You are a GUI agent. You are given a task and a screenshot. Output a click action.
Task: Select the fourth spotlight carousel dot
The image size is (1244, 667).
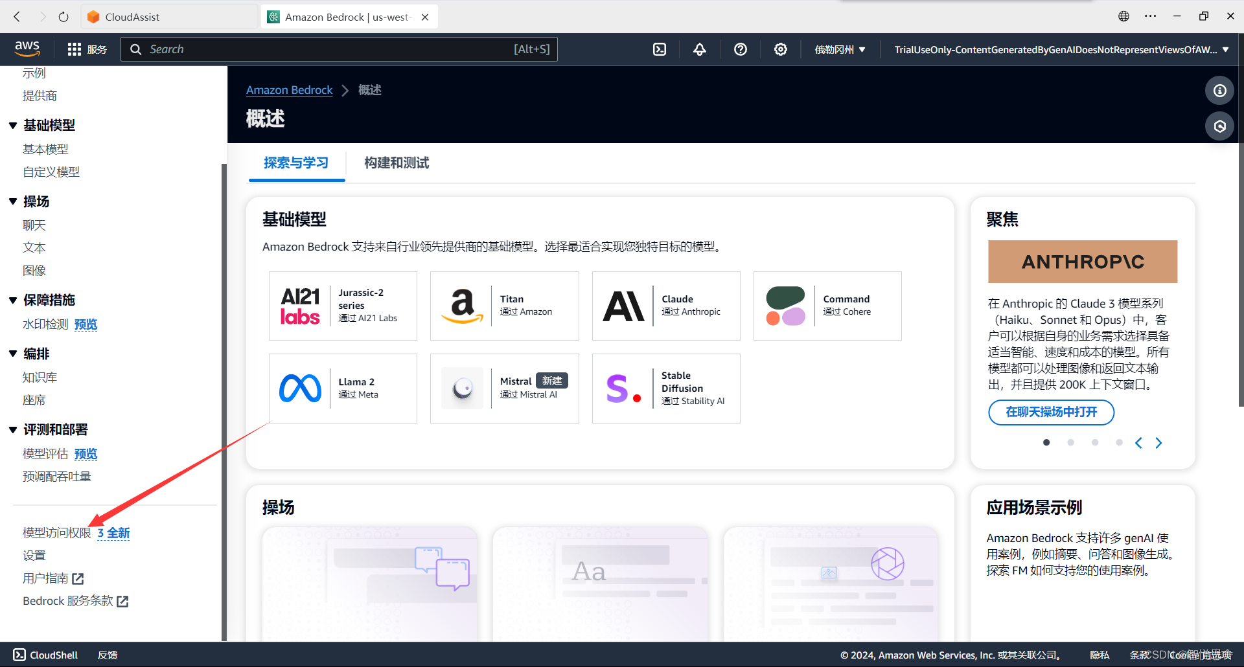point(1119,442)
